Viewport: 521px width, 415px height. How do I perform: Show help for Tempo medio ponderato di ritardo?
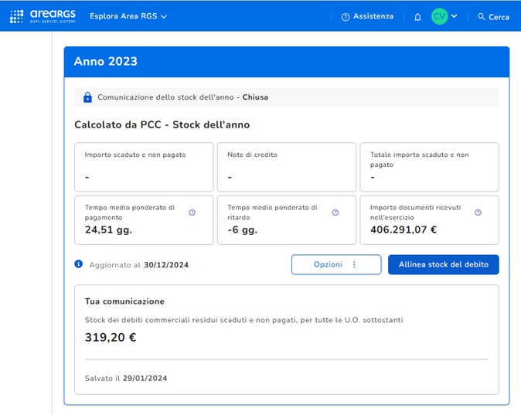coord(335,213)
